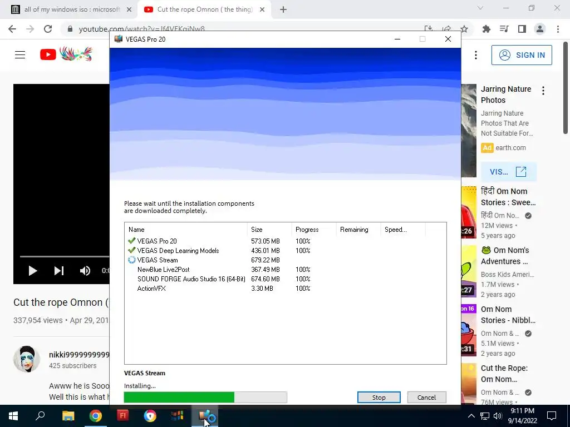Open Om Nom Stories - Nibbl video
570x427 pixels.
click(x=508, y=315)
